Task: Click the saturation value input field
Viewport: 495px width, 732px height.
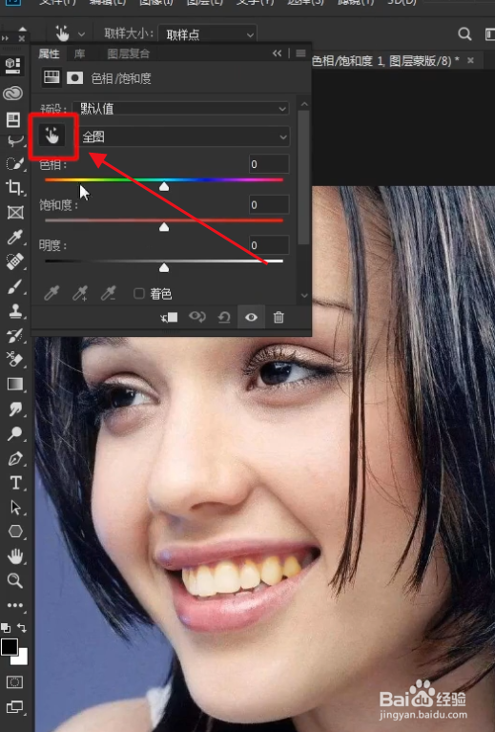Action: (269, 204)
